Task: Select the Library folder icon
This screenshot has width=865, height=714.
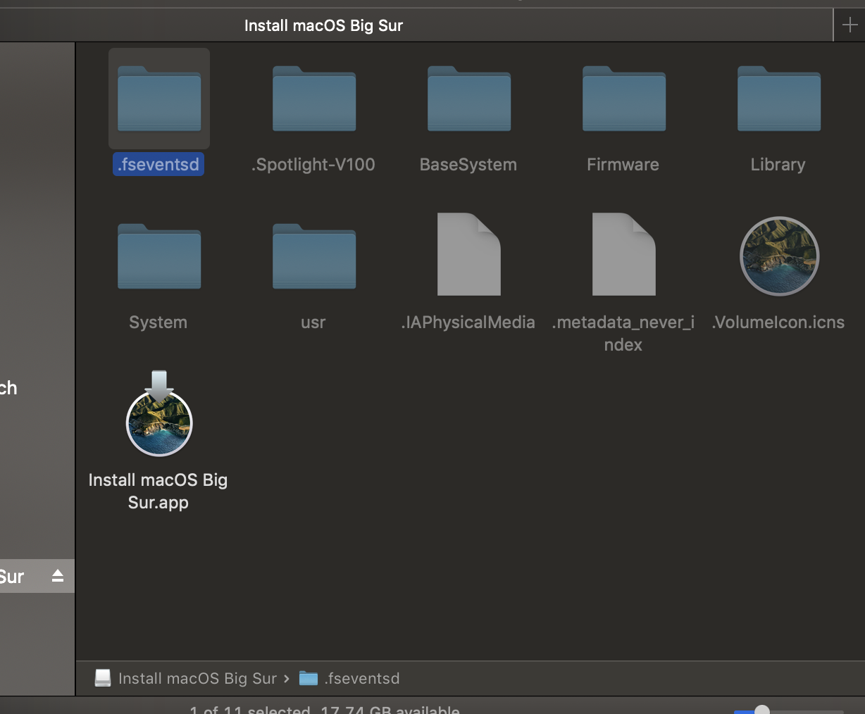Action: 779,99
